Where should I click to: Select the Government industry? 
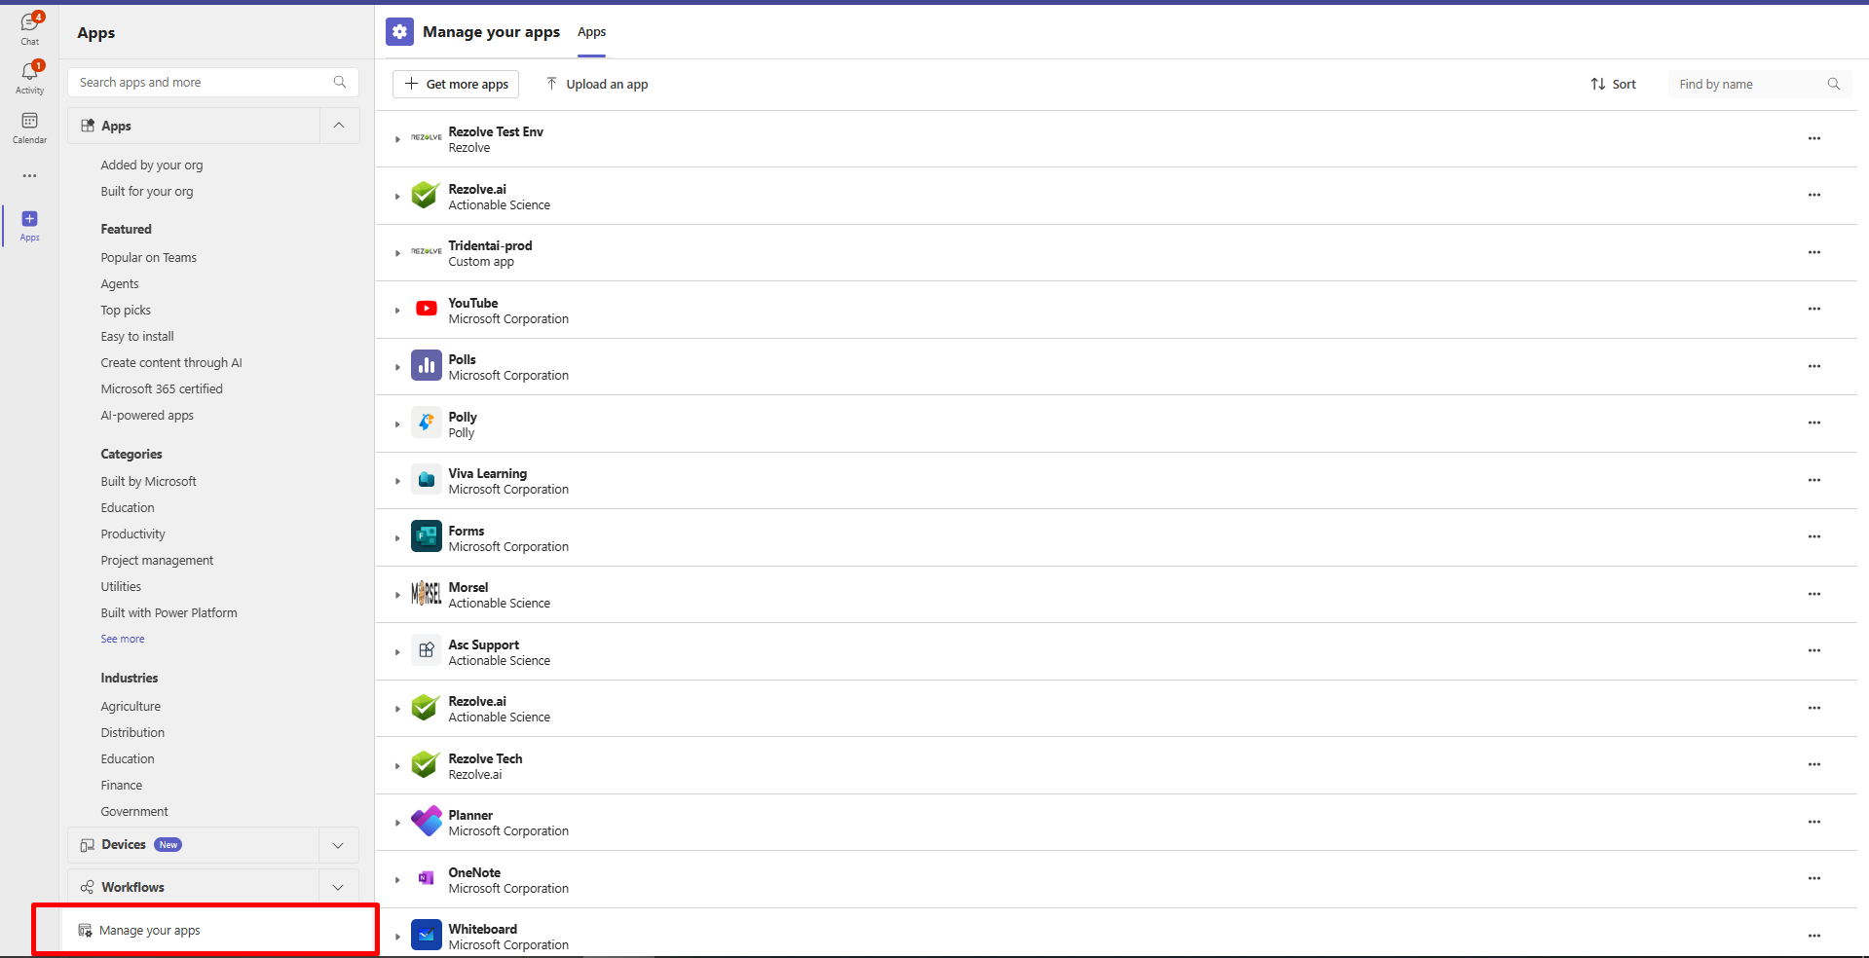(134, 812)
